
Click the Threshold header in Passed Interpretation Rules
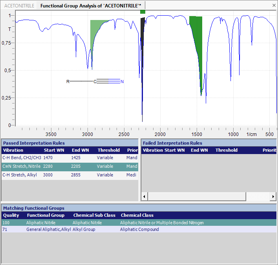pos(108,150)
